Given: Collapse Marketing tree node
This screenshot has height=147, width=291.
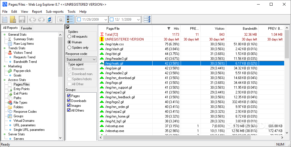Looking at the screenshot, I should pyautogui.click(x=5, y=66).
